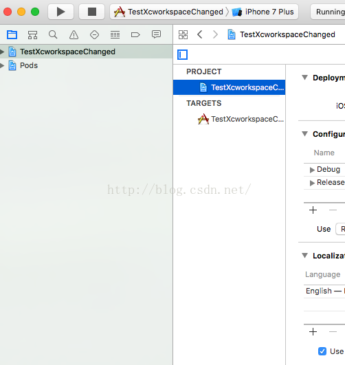The image size is (345, 365).
Task: Remove configuration with minus button
Action: pyautogui.click(x=333, y=210)
